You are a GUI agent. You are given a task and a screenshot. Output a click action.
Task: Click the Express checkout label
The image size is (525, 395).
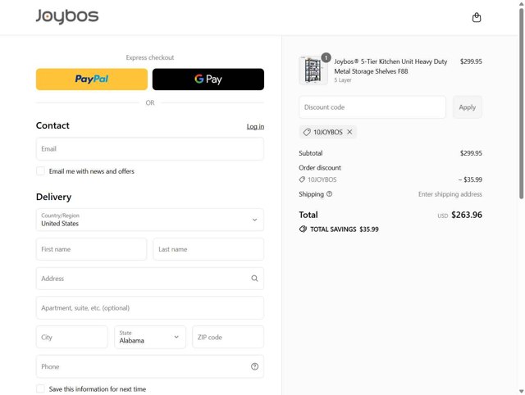pos(150,57)
